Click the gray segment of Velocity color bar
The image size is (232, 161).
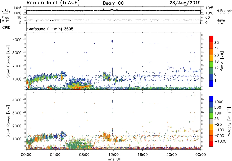(x=211, y=121)
